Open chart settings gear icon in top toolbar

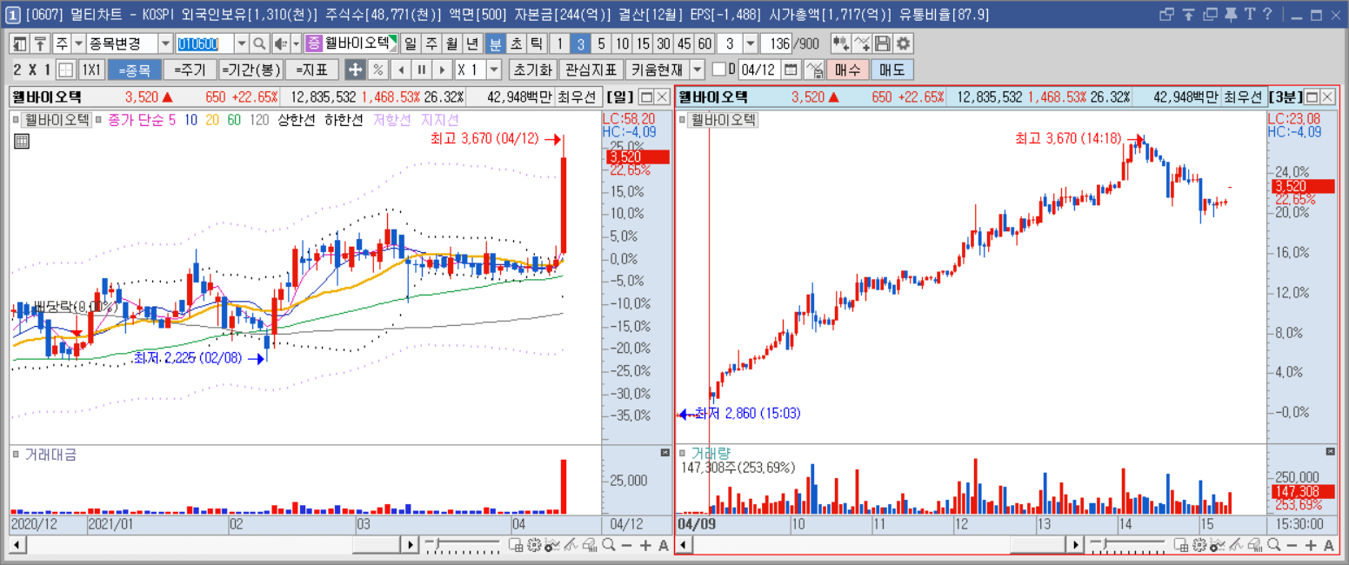click(x=904, y=43)
